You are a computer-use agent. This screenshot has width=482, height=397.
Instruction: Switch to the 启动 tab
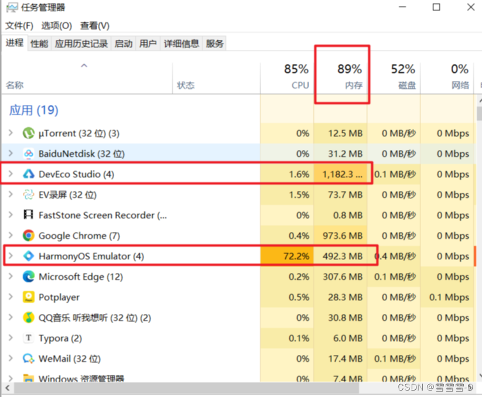123,44
